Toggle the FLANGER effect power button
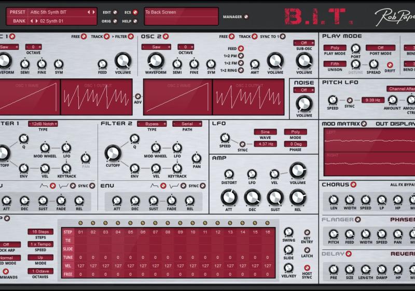 pyautogui.click(x=358, y=219)
